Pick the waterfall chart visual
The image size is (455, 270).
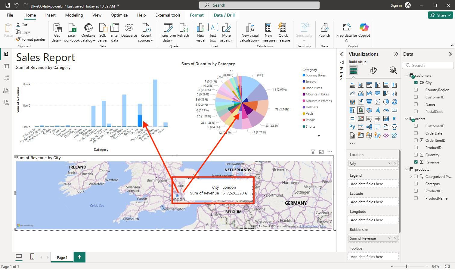pyautogui.click(x=361, y=102)
